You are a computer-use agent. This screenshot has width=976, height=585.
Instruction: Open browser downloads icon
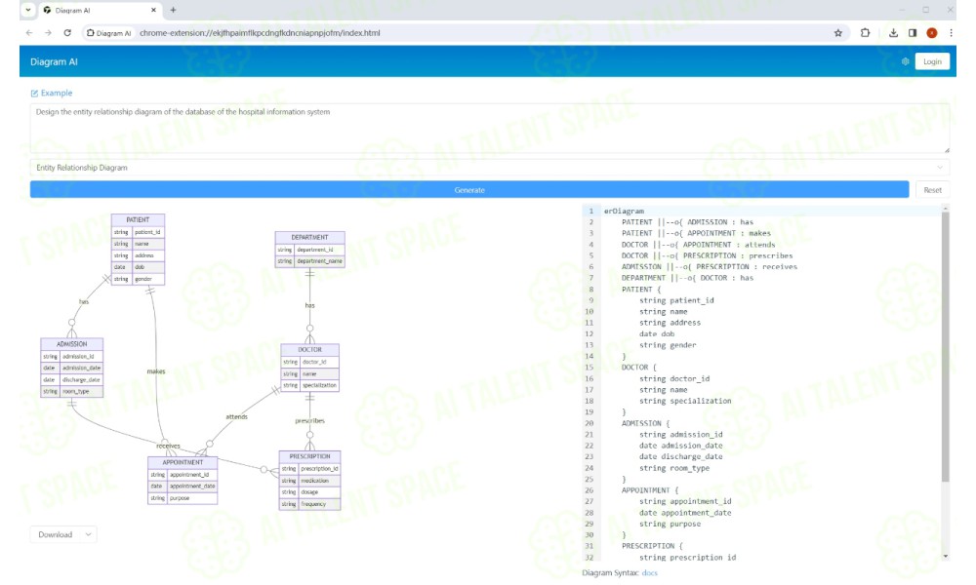(893, 33)
